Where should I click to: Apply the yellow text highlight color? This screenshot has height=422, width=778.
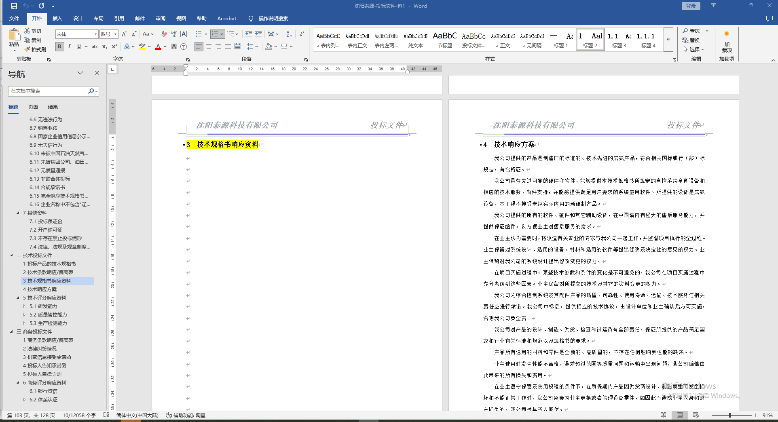142,46
